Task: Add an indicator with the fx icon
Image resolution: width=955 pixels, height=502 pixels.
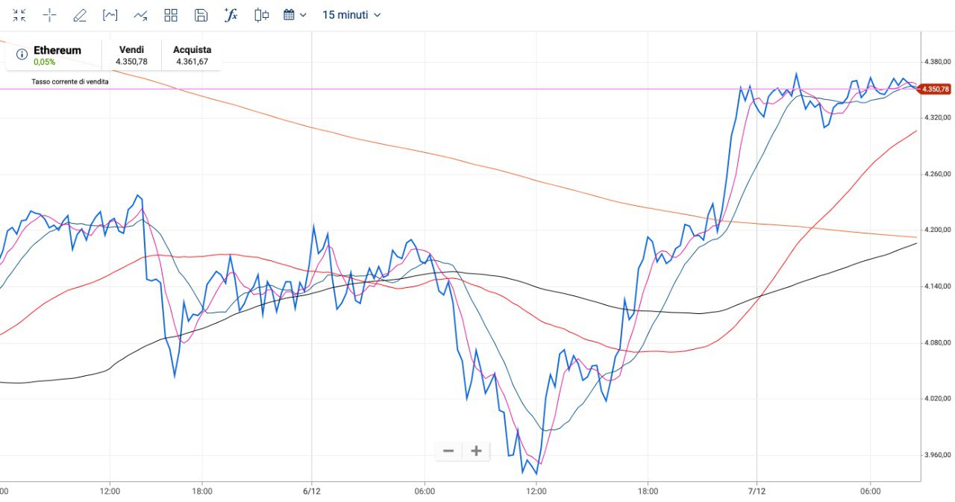Action: 231,15
